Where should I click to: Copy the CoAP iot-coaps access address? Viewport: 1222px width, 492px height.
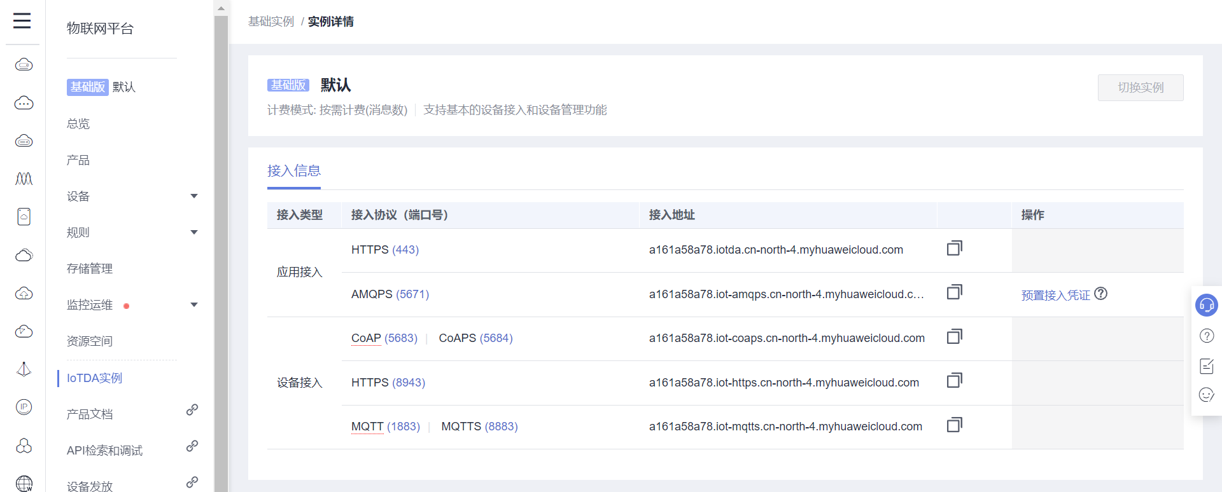point(954,336)
